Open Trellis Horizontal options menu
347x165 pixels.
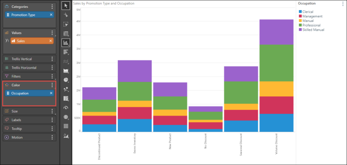pos(52,67)
